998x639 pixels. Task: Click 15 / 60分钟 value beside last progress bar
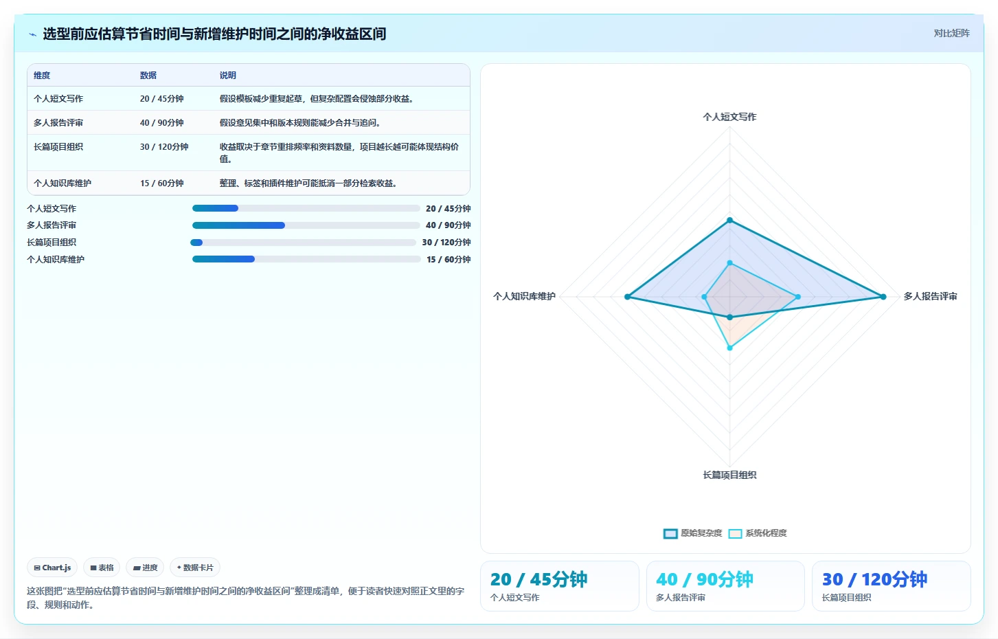point(449,259)
